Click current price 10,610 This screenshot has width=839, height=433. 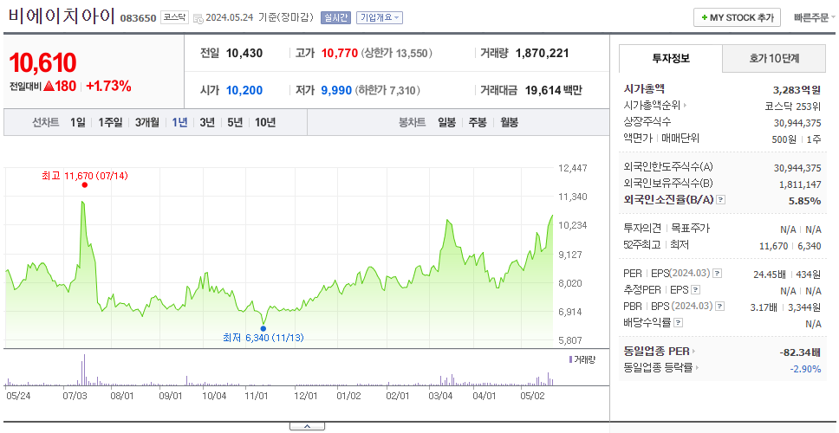tap(42, 62)
